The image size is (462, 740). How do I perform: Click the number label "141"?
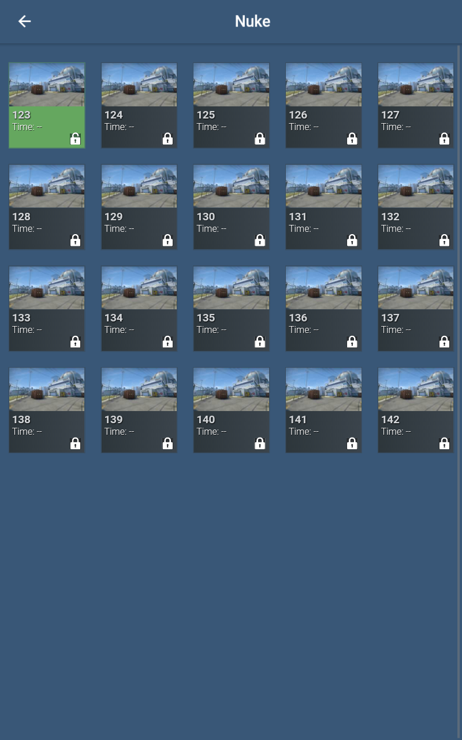coord(298,420)
